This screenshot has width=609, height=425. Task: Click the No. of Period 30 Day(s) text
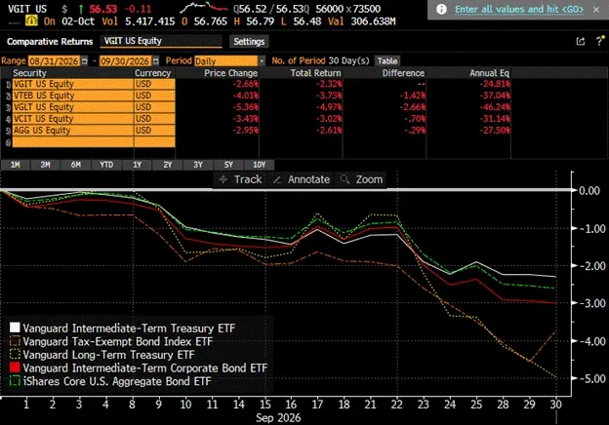coord(320,60)
